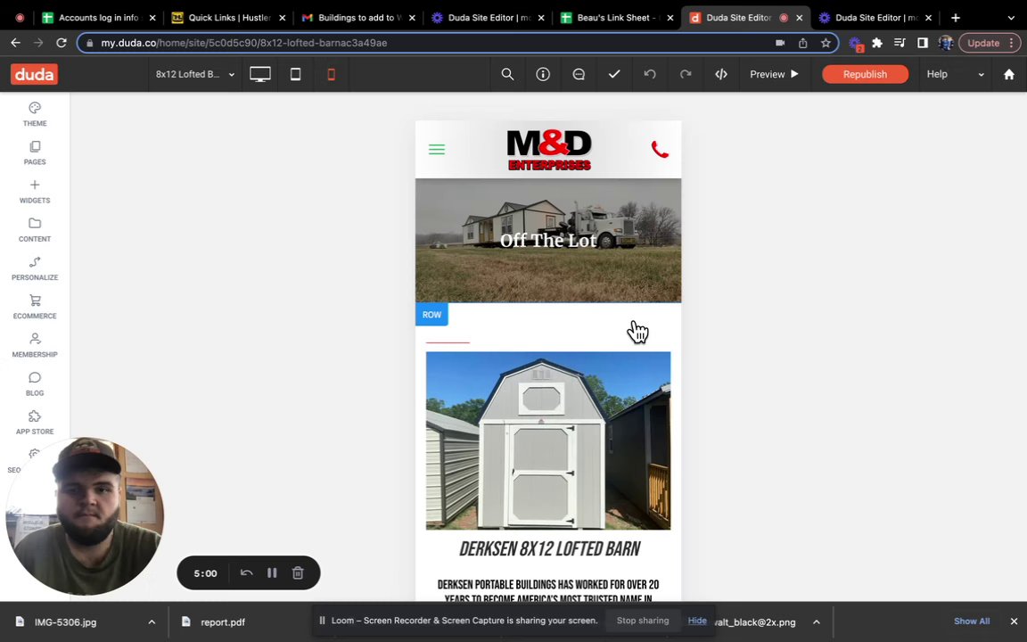
Task: Open the Help menu
Action: (937, 74)
